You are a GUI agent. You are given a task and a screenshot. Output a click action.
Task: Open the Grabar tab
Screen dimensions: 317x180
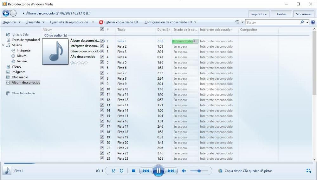[x=281, y=14]
